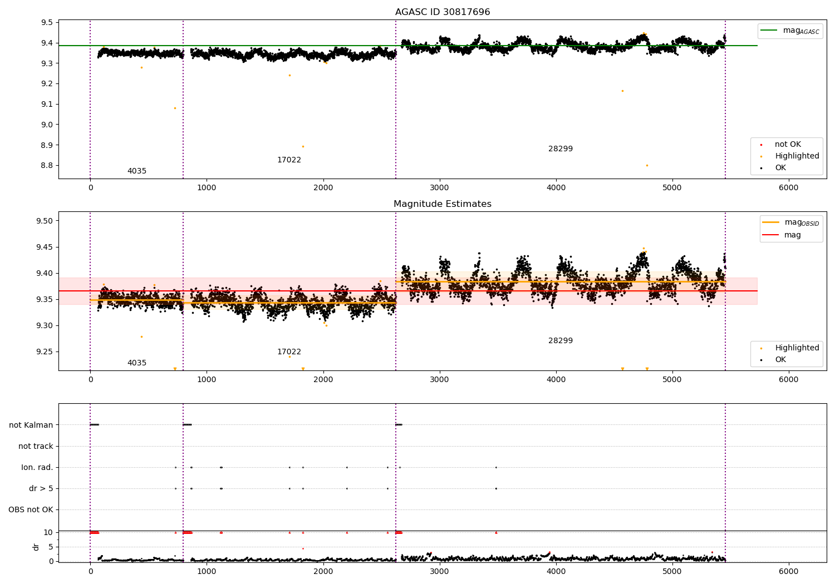Click obsid label '17022' in top plot

[289, 160]
